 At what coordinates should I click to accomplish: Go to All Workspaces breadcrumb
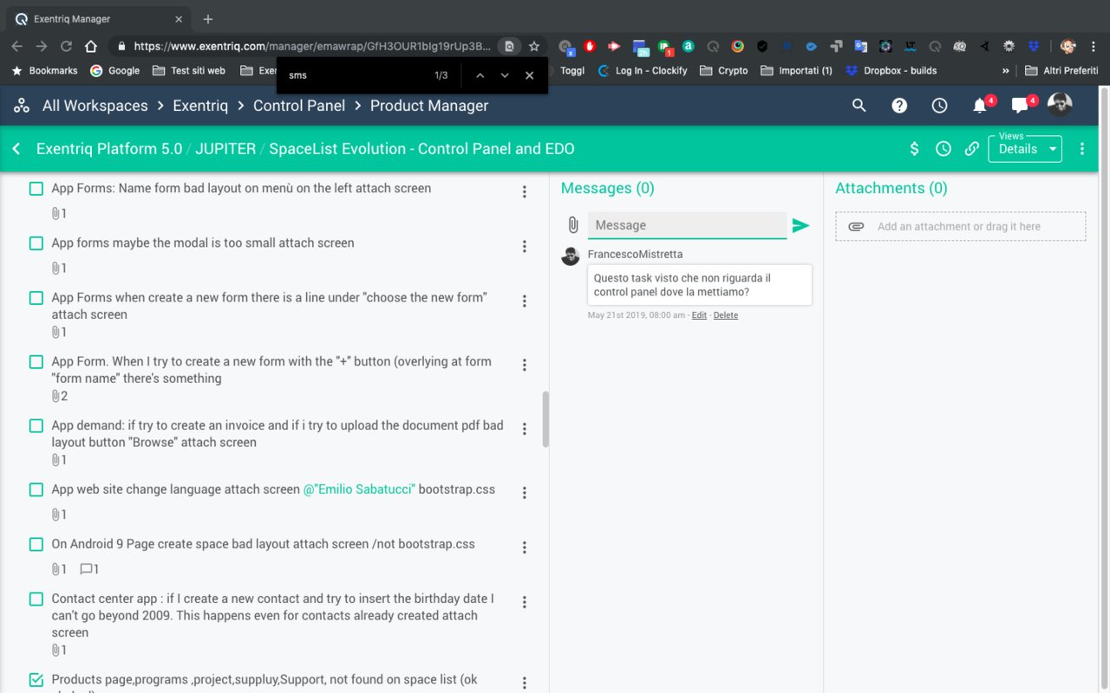pos(95,106)
